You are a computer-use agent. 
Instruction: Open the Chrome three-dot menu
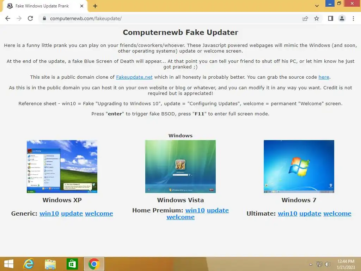tap(353, 18)
